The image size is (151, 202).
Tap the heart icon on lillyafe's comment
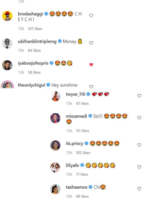click(x=139, y=167)
